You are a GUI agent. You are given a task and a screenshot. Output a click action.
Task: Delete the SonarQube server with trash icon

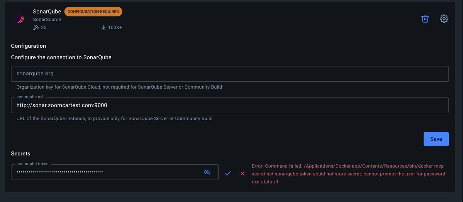tap(425, 19)
